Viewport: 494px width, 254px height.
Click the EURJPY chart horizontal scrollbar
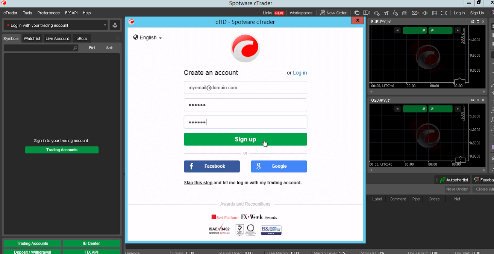(428, 92)
